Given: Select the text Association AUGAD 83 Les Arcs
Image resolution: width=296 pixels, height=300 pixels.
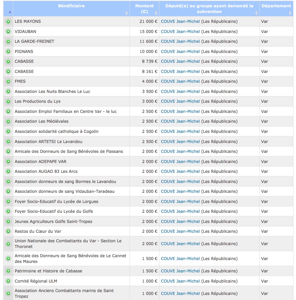Looking at the screenshot, I should pyautogui.click(x=46, y=172).
